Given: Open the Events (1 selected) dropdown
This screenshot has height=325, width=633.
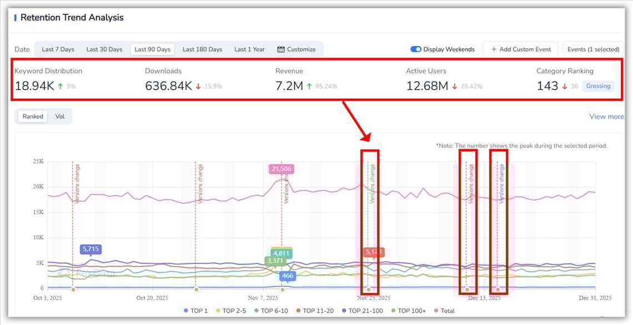Looking at the screenshot, I should coord(593,49).
